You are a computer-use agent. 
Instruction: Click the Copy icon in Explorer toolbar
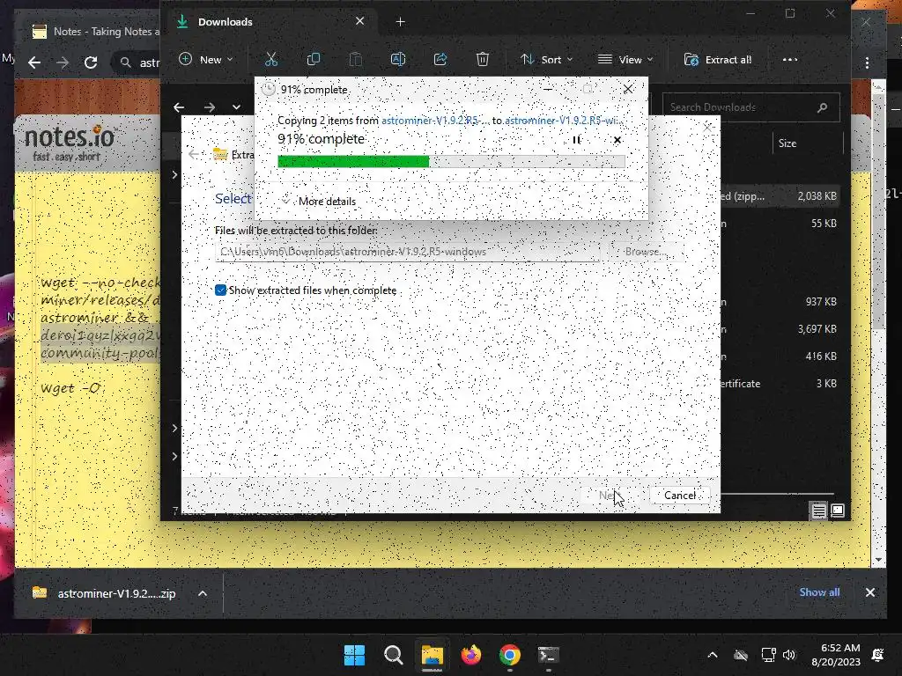tap(314, 59)
